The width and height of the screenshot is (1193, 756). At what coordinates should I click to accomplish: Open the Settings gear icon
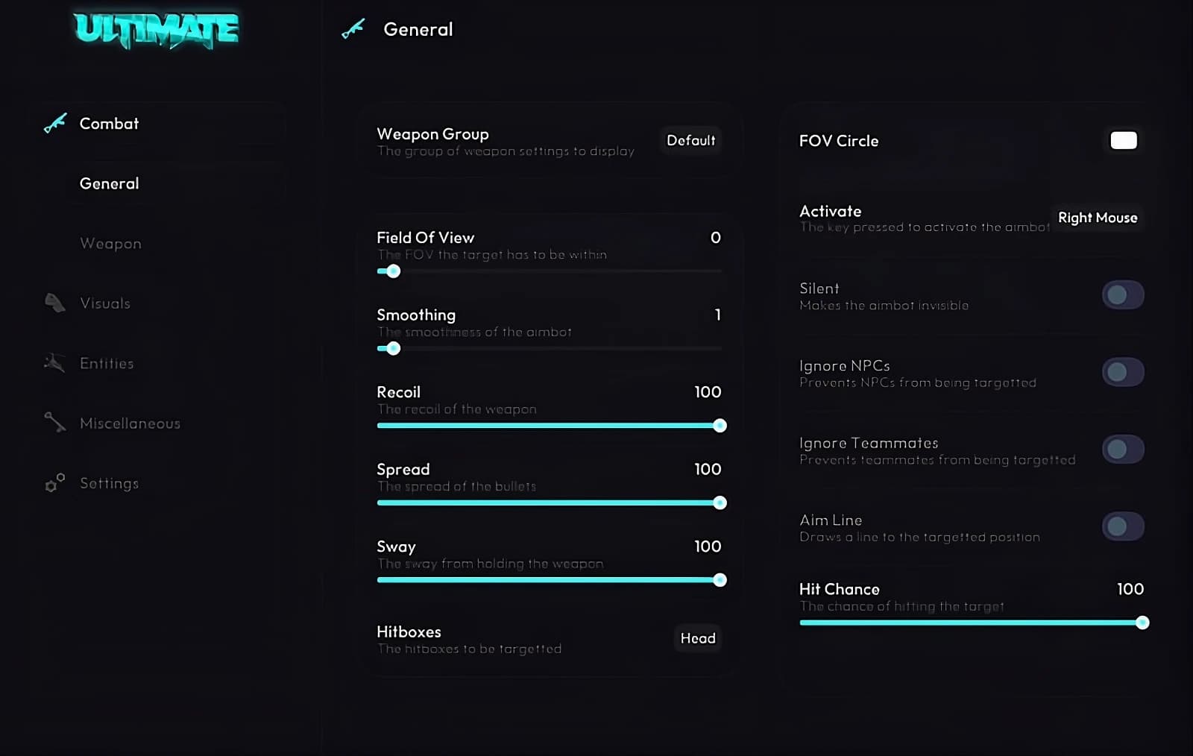coord(54,483)
